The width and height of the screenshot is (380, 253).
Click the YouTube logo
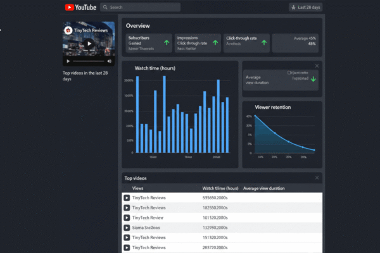click(80, 7)
